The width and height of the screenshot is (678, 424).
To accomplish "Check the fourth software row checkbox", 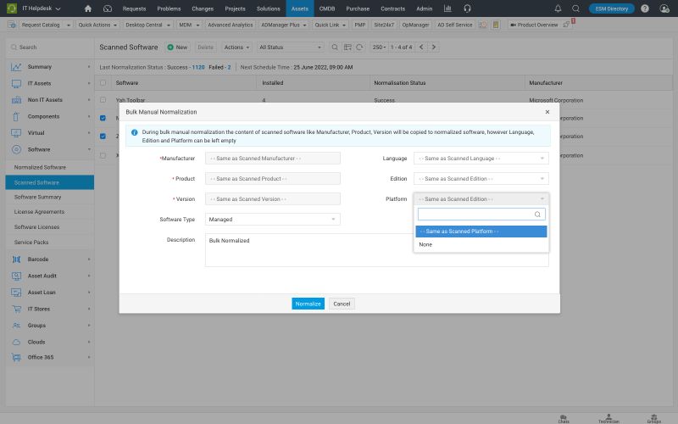I will click(103, 155).
